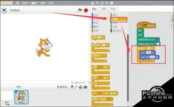Image resolution: width=174 pixels, height=107 pixels.
Task: Select the shrink sprite tool
Action: [107, 3]
